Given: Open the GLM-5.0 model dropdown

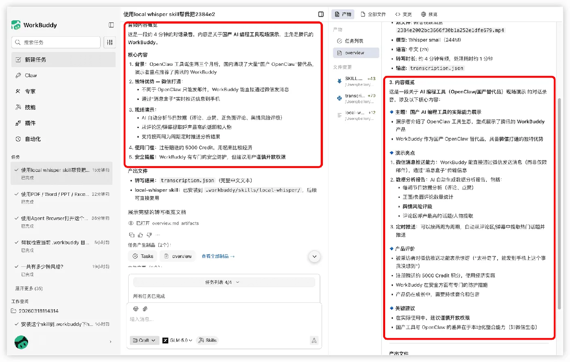Looking at the screenshot, I should click(177, 340).
